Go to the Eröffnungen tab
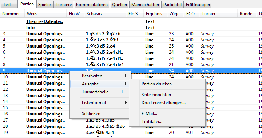The width and height of the screenshot is (262, 138). [x=198, y=5]
